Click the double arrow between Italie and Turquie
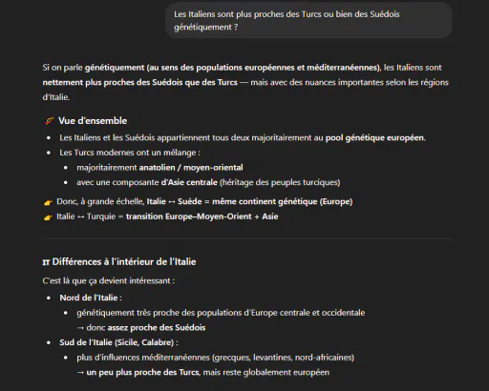This screenshot has width=489, height=391. (80, 216)
